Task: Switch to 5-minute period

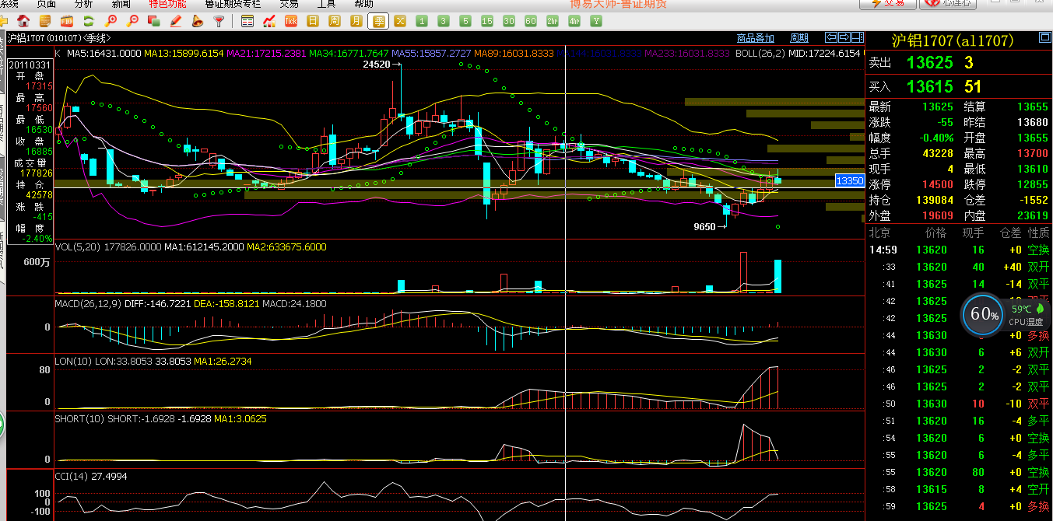Action: tap(465, 21)
